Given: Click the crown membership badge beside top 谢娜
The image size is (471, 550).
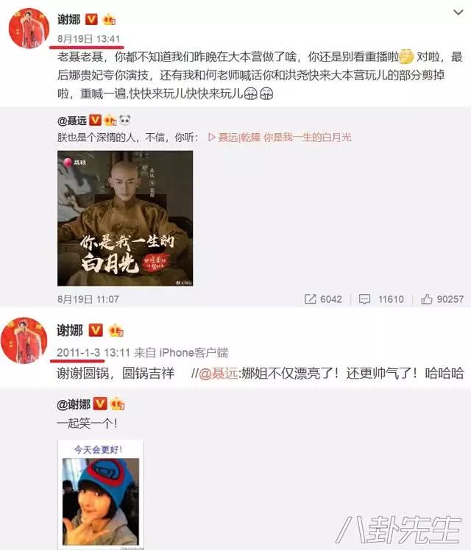Looking at the screenshot, I should pos(109,19).
